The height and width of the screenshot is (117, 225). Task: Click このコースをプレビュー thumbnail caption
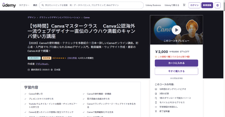point(176,41)
